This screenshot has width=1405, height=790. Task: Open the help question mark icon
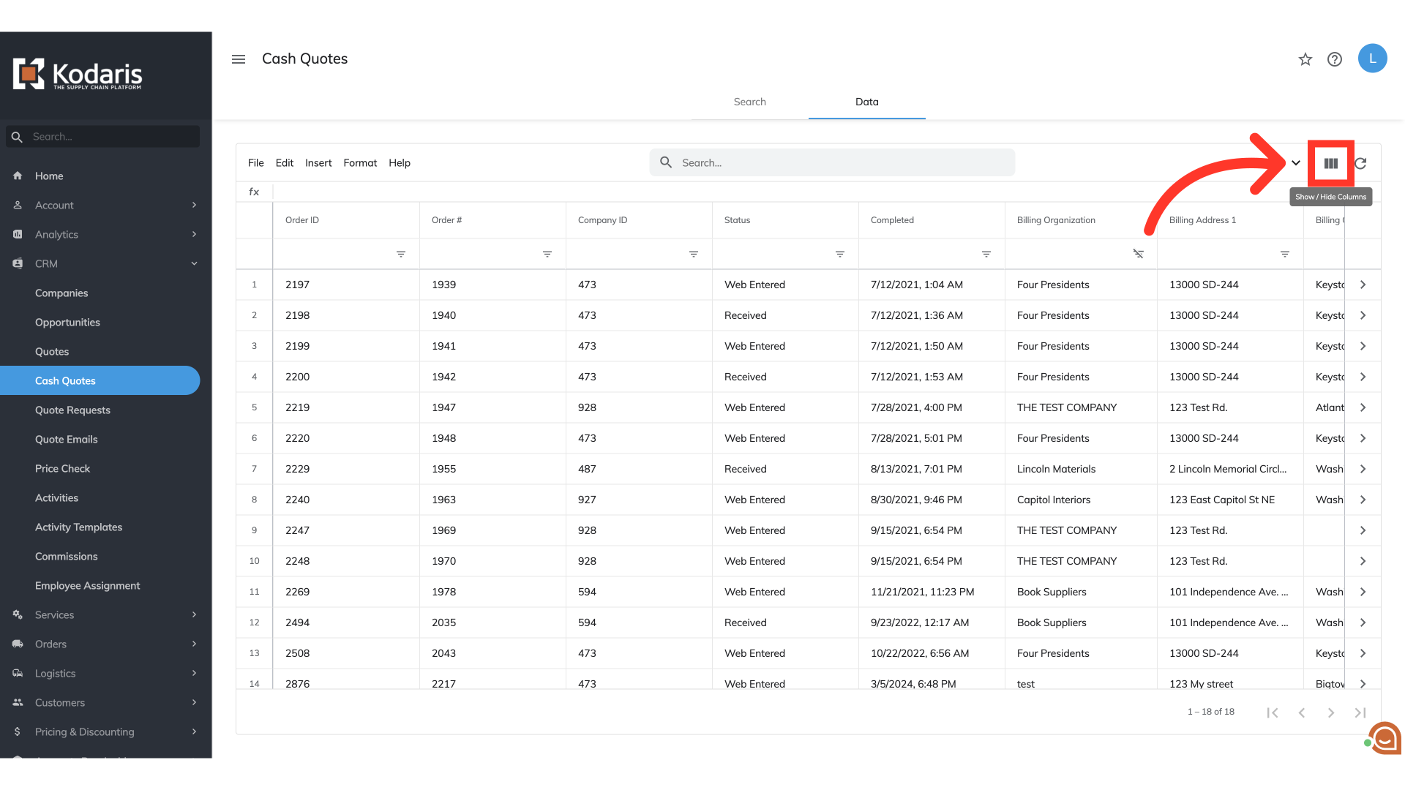(1335, 59)
